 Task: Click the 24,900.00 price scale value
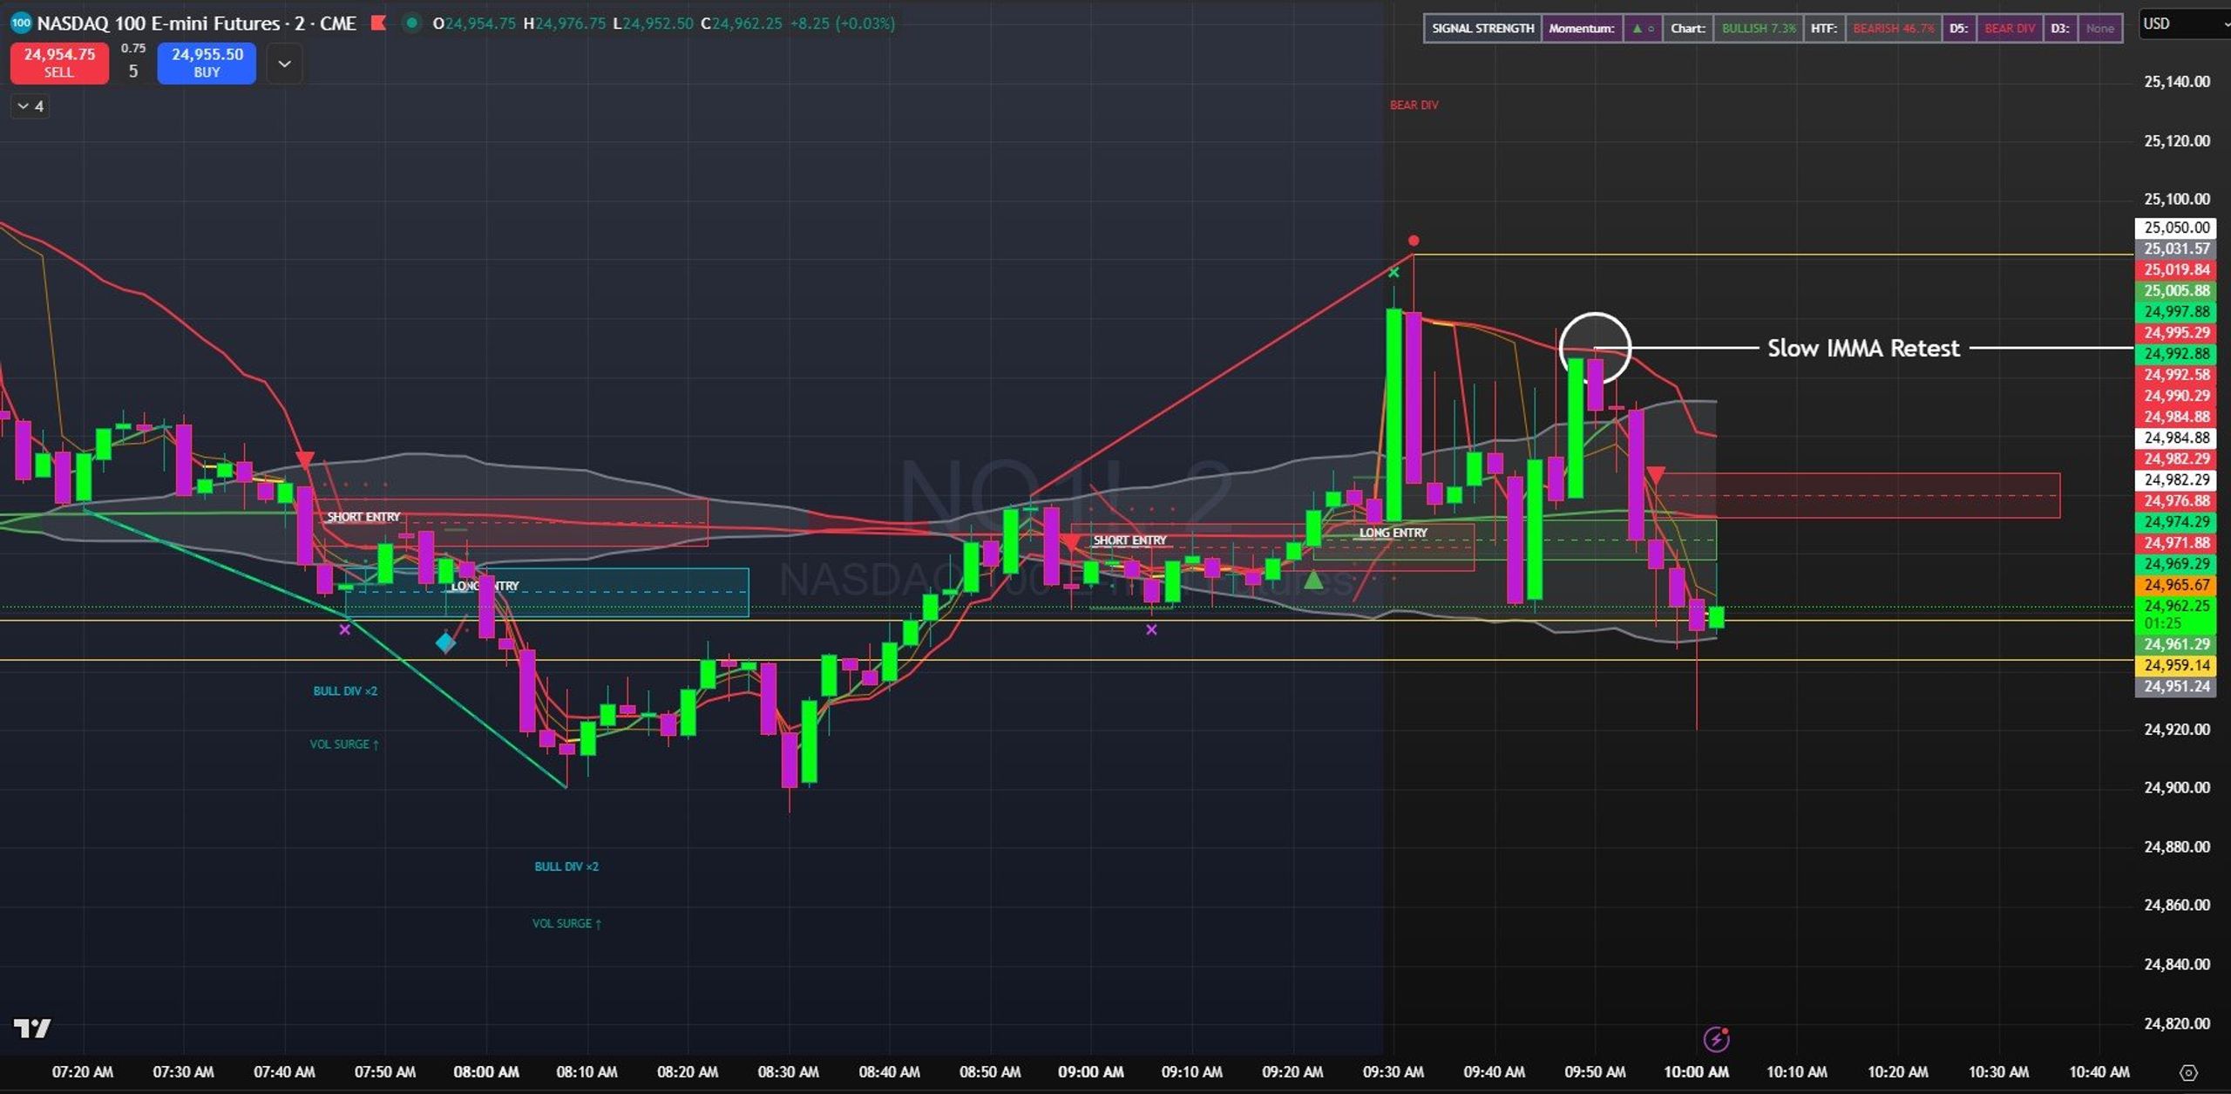pos(2177,787)
